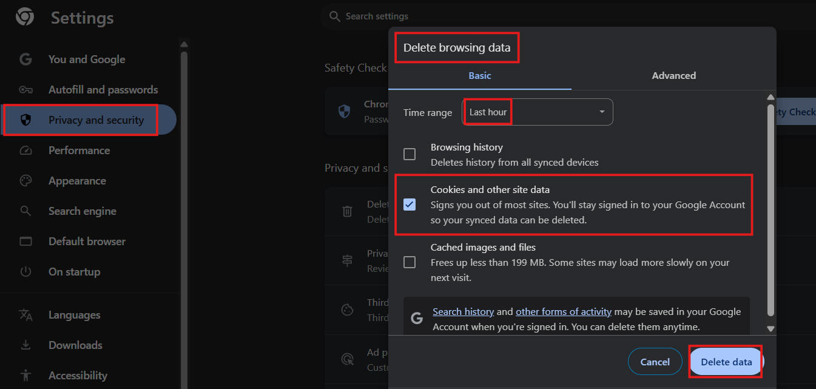Click the On startup power icon
This screenshot has height=389, width=816.
tap(25, 272)
